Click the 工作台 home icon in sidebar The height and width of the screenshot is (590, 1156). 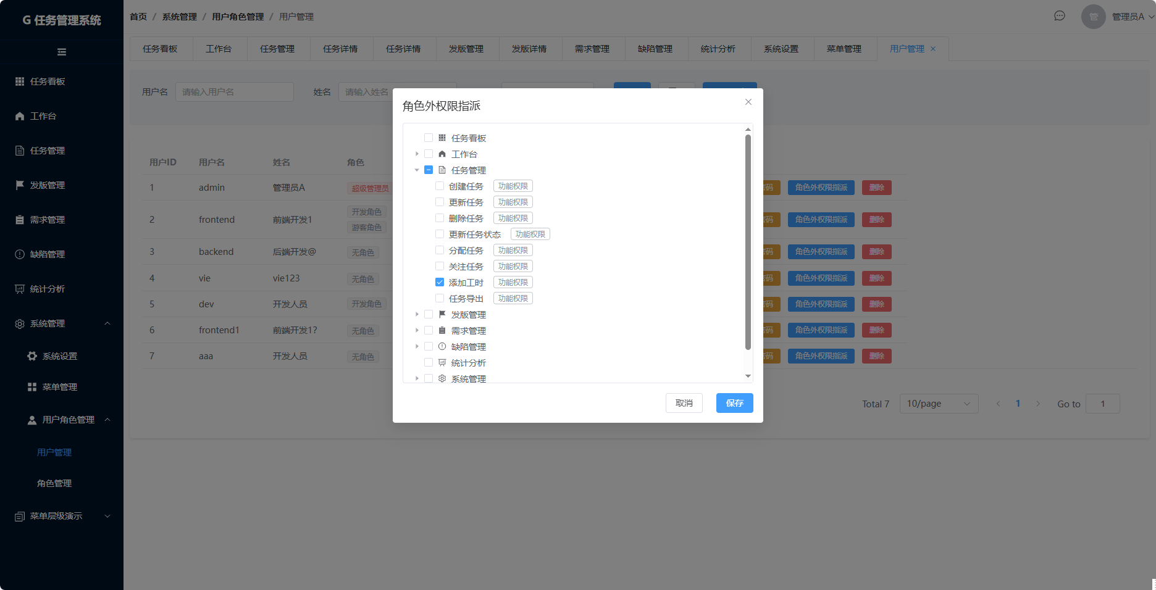pyautogui.click(x=20, y=116)
